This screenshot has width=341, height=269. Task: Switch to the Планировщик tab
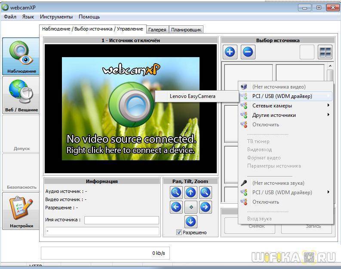click(186, 30)
